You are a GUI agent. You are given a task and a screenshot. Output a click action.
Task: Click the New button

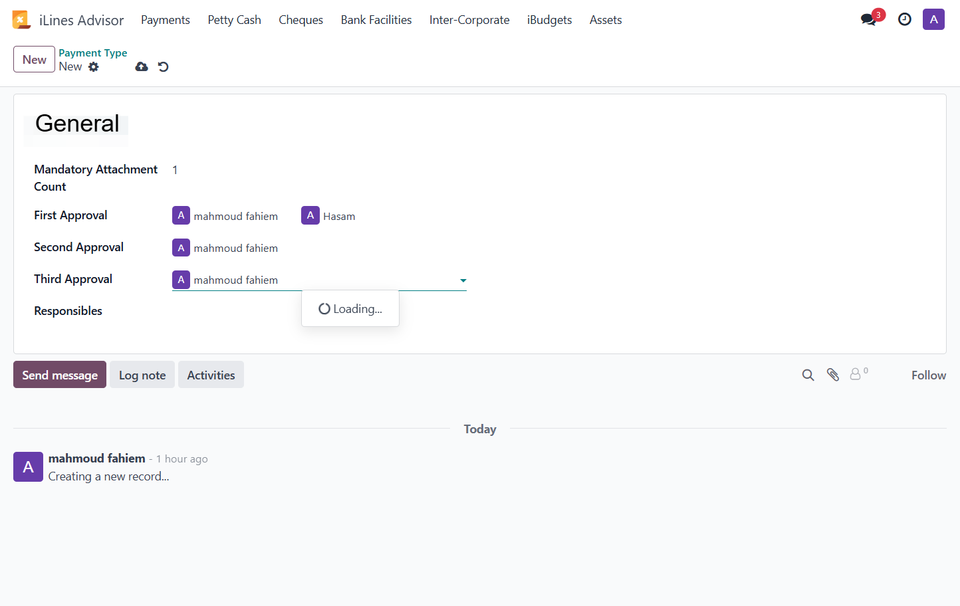coord(34,59)
